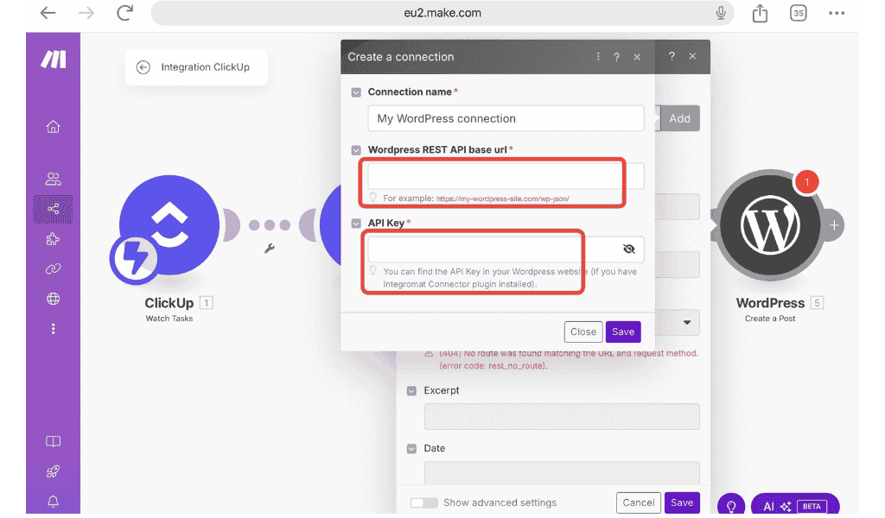Expand the dropdown arrow in WordPress panel
885x518 pixels.
tap(687, 323)
